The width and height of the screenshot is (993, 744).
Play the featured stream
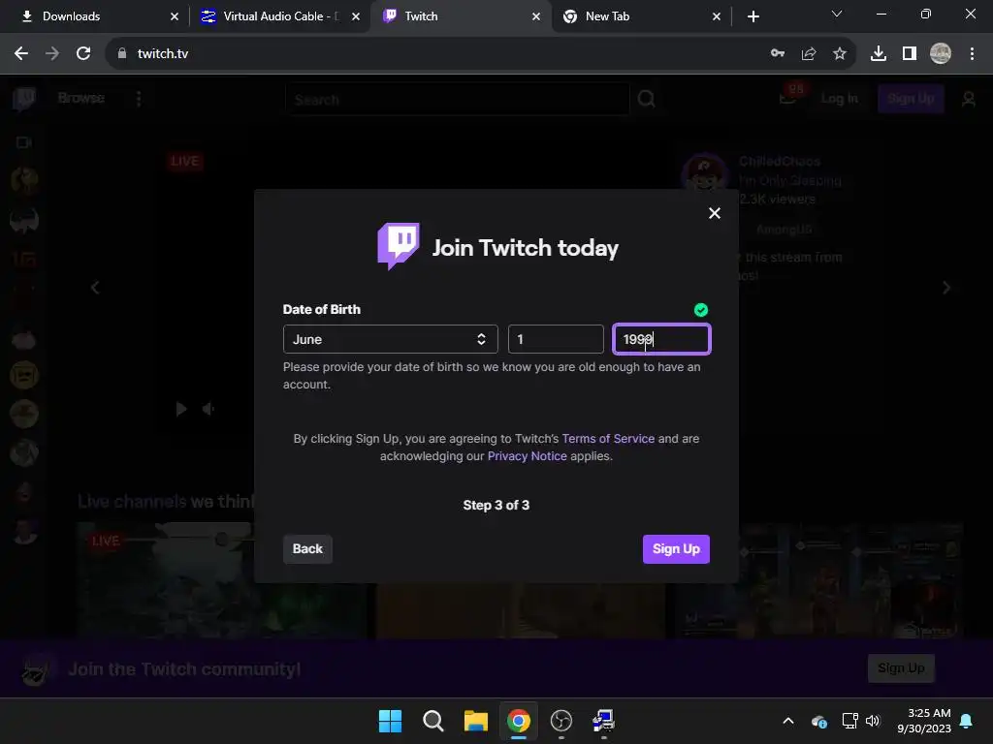coord(181,410)
